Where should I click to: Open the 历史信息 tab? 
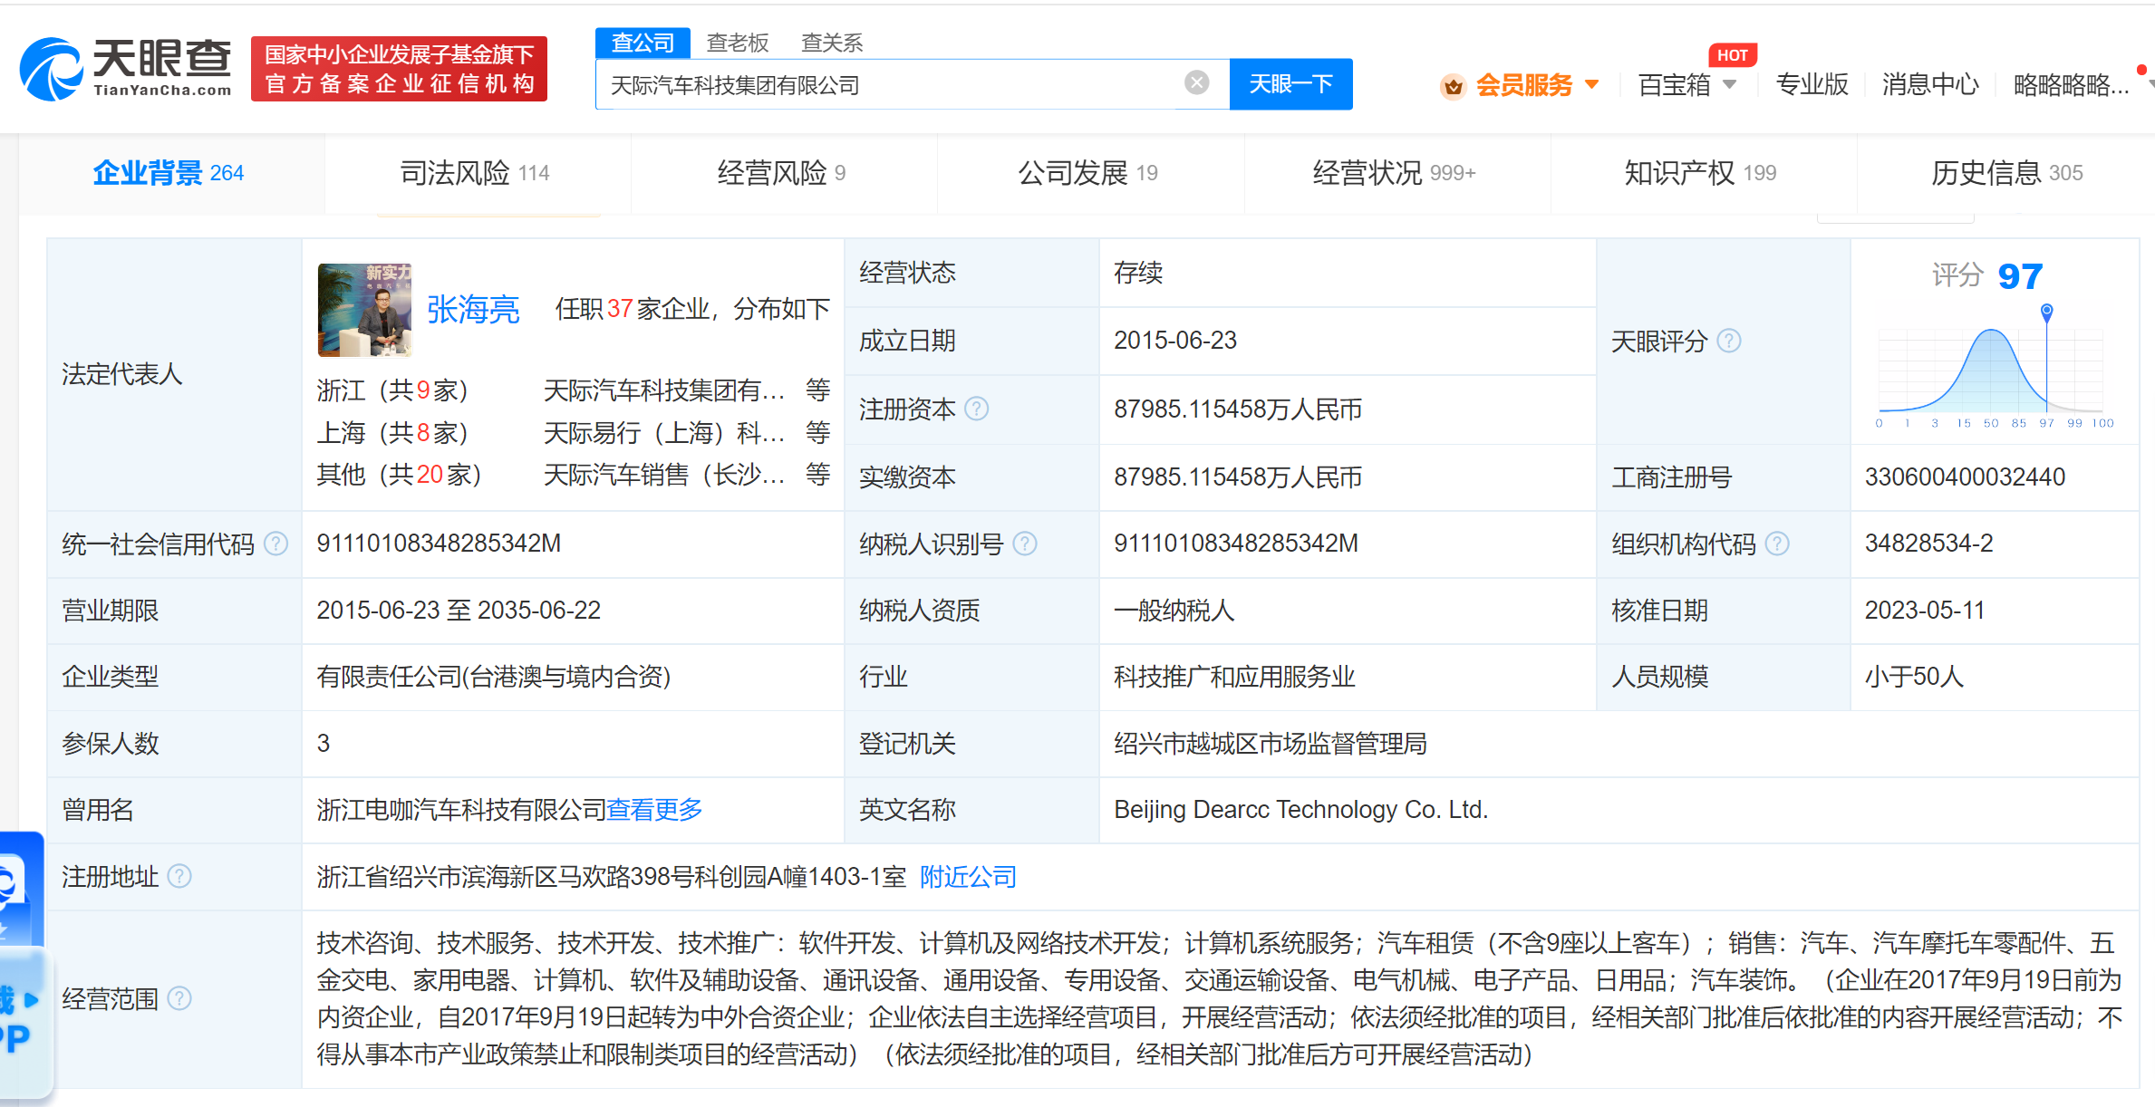2006,173
